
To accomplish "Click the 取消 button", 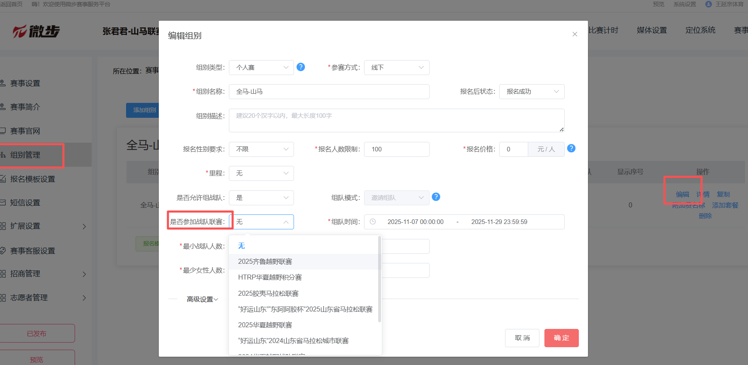I will [x=522, y=338].
